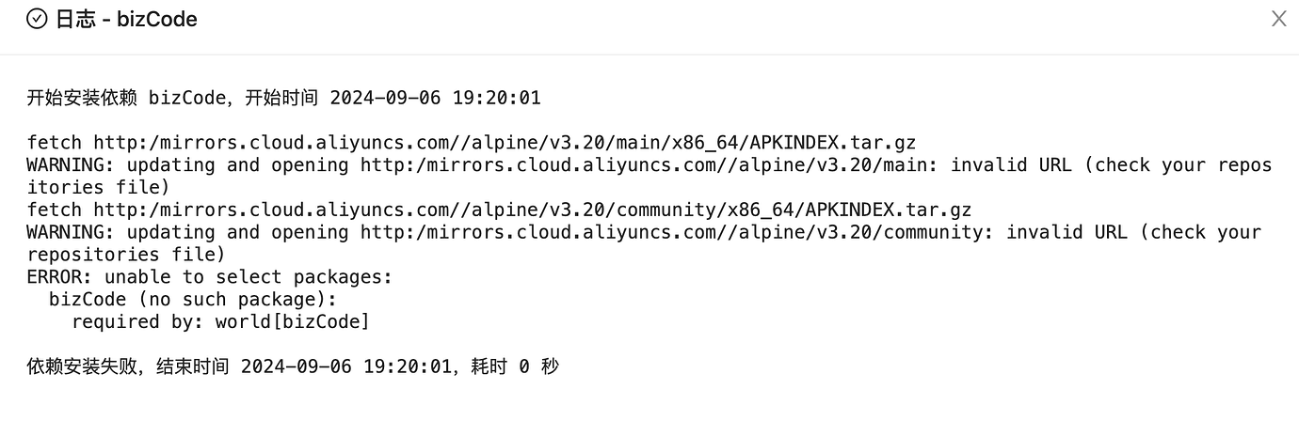The image size is (1299, 436).
Task: Click the 开始安装依赖 bizCode log line
Action: coord(283,98)
